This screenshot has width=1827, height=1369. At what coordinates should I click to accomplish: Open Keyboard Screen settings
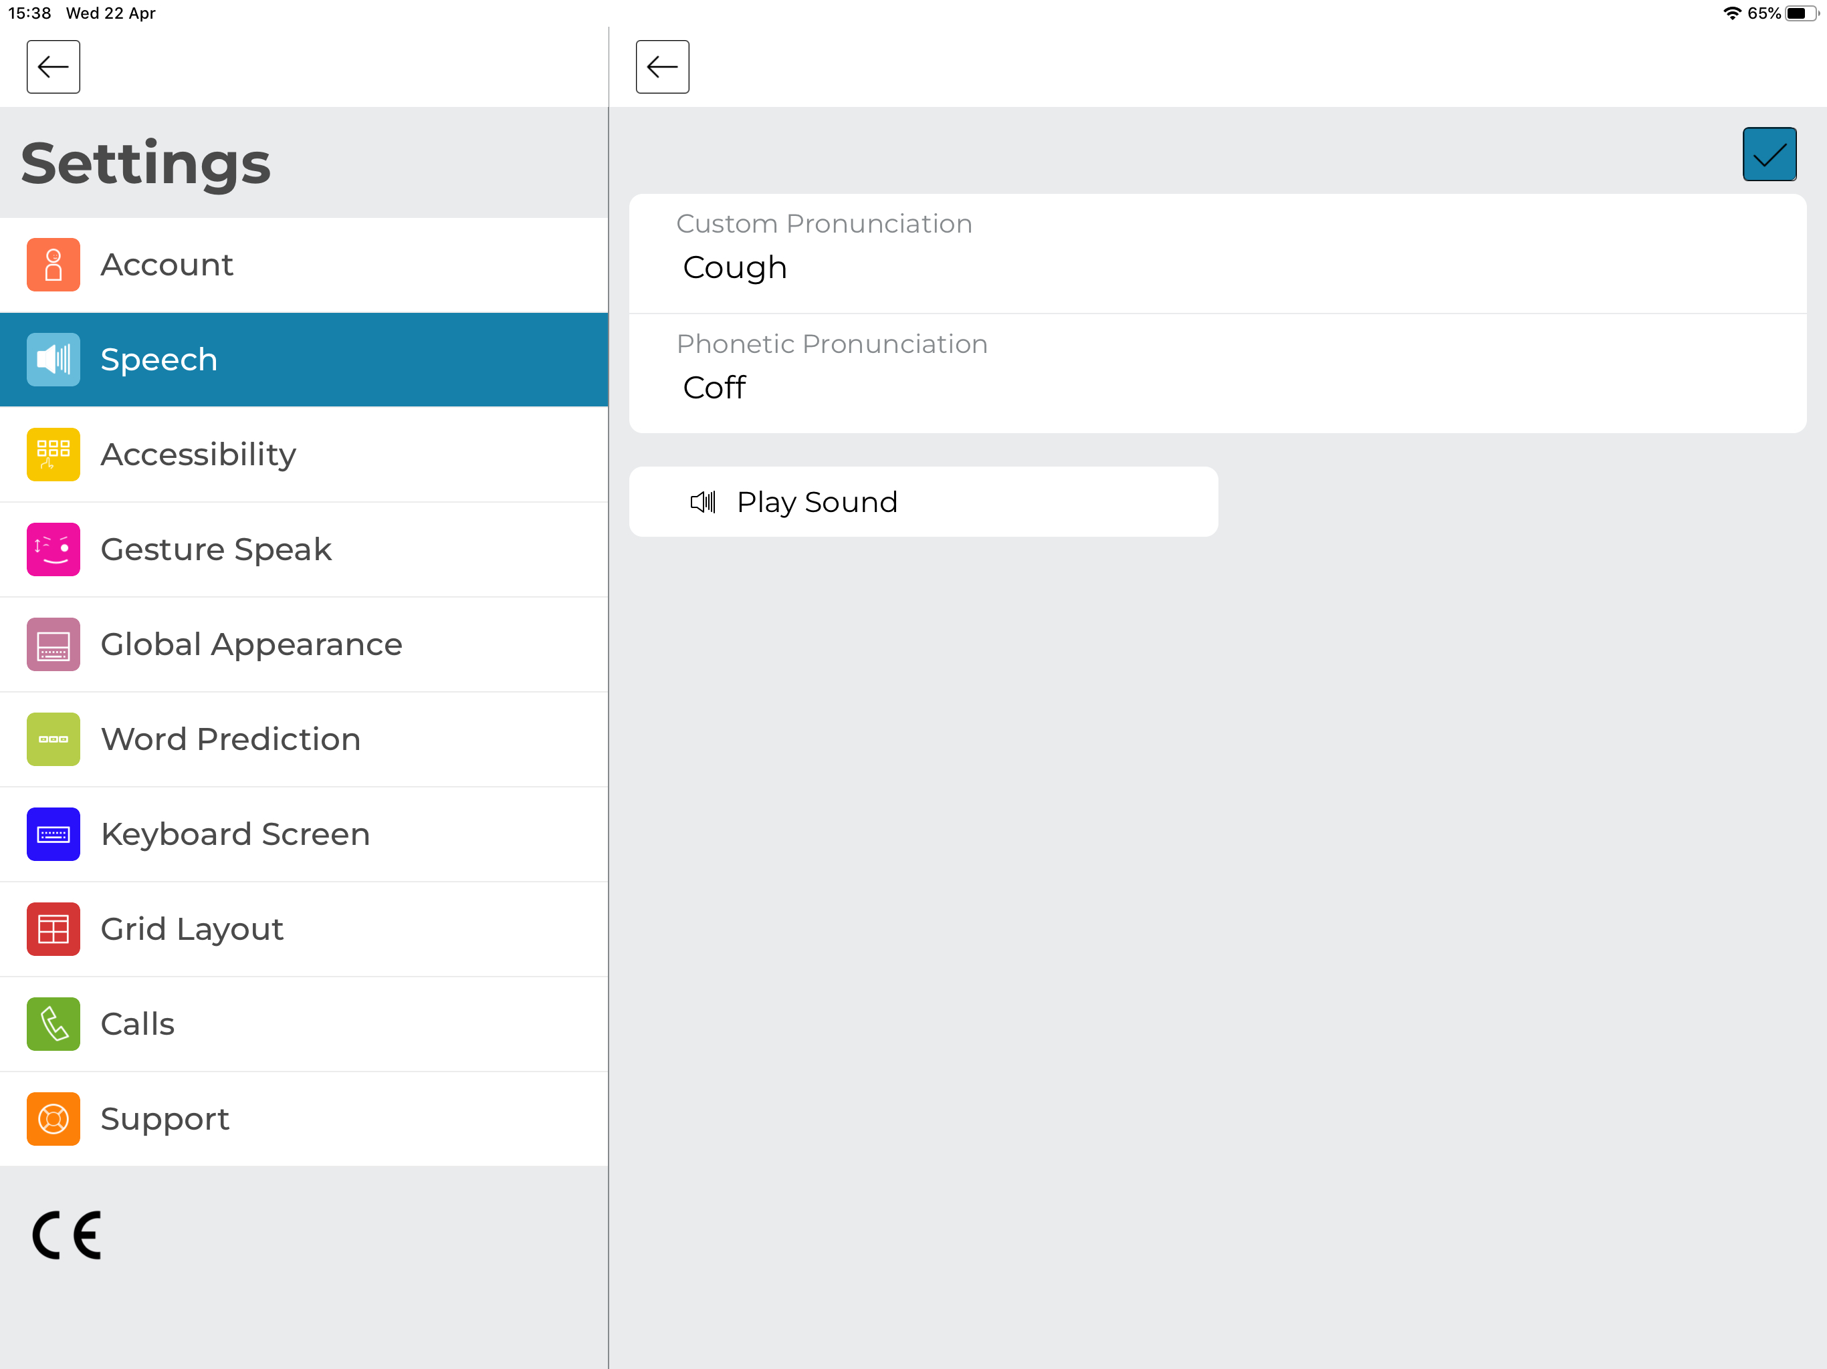point(304,835)
